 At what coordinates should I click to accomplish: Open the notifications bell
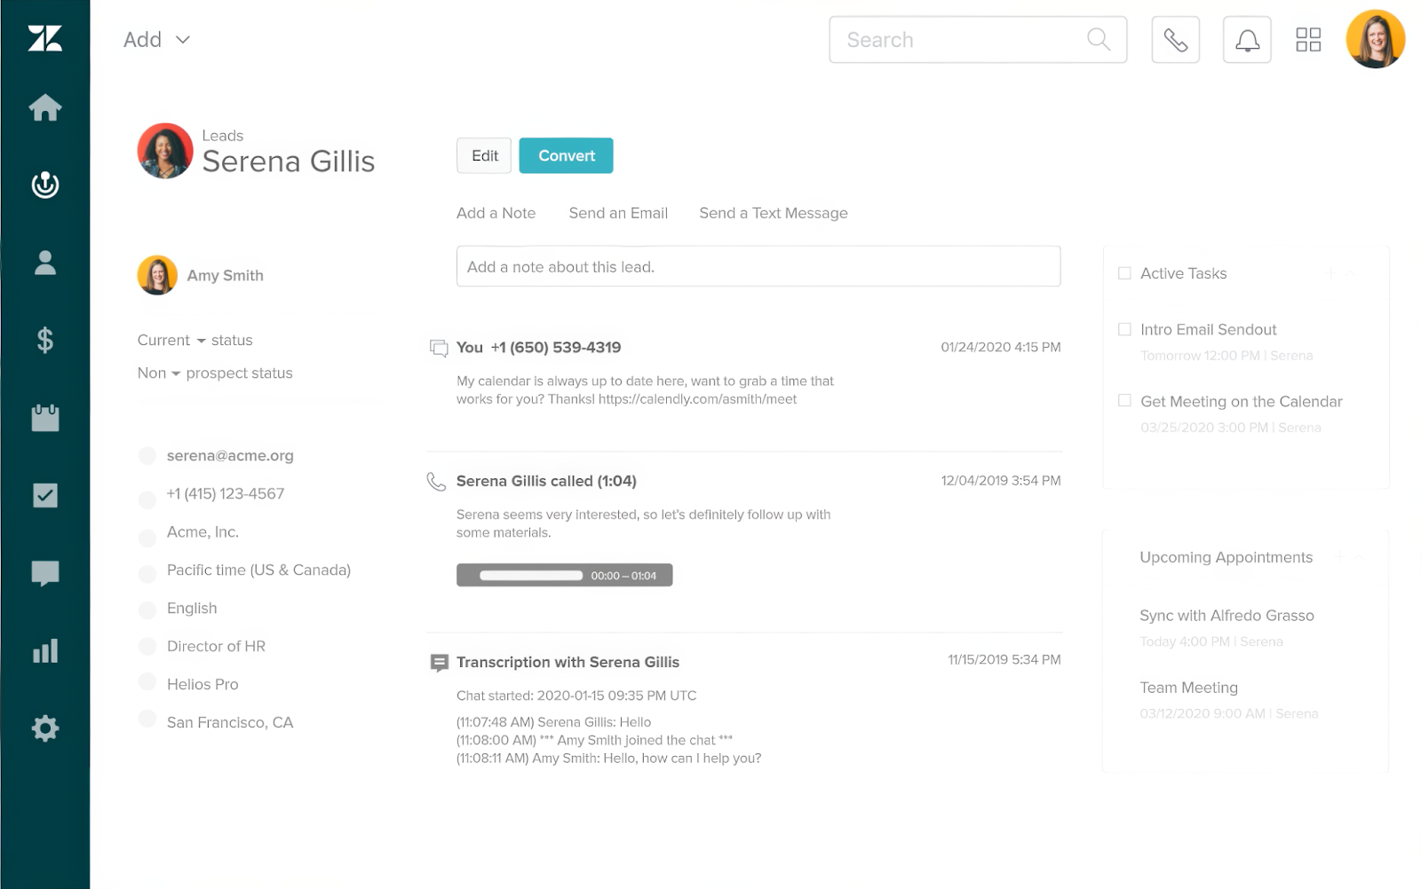[x=1247, y=40]
